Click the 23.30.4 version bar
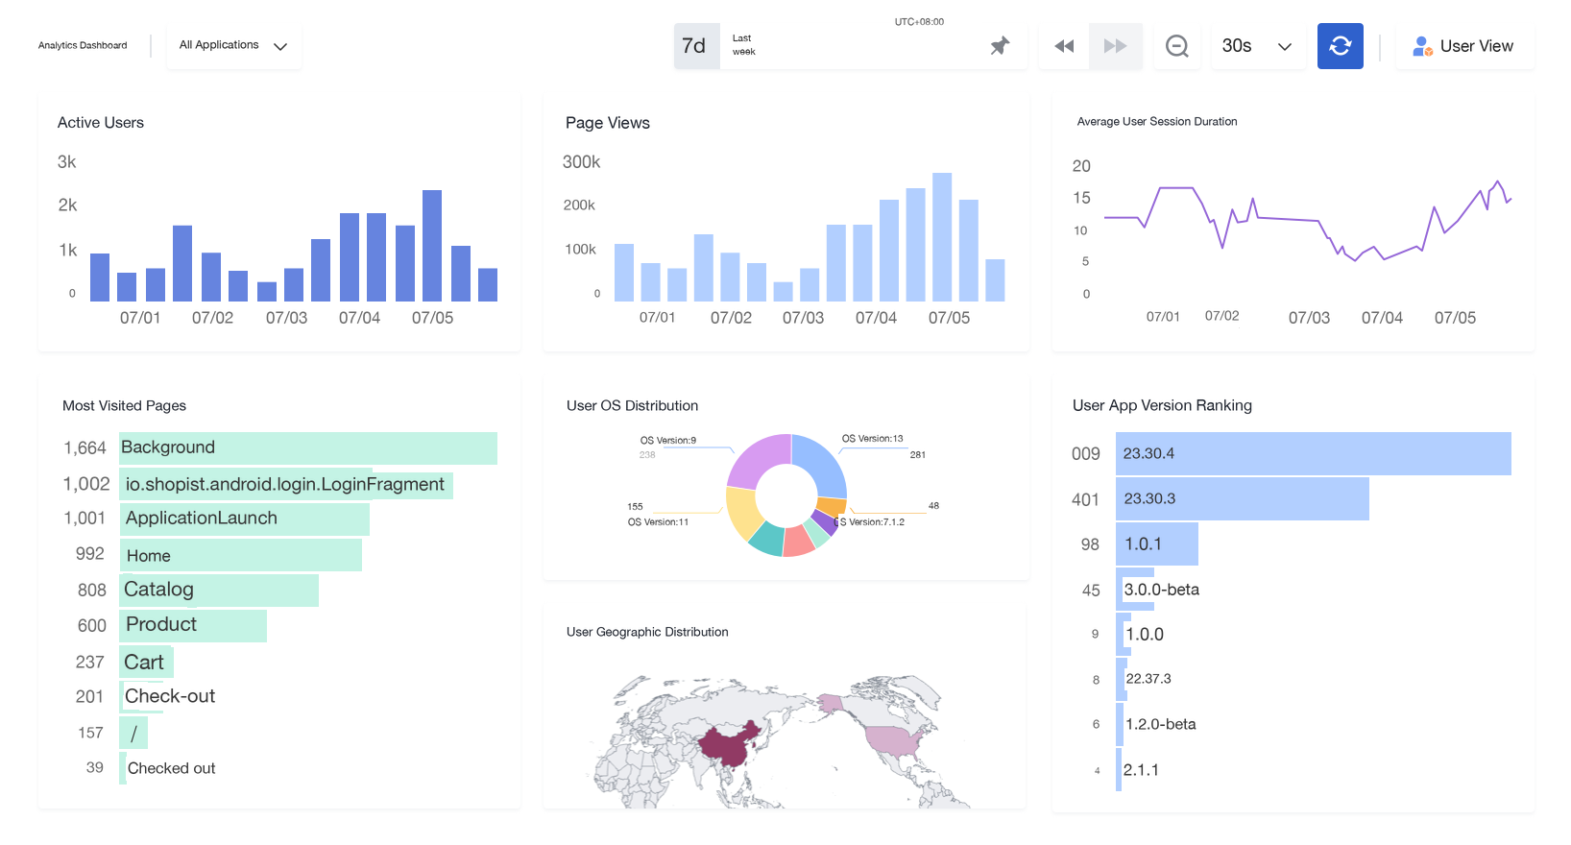This screenshot has width=1571, height=845. [1313, 453]
